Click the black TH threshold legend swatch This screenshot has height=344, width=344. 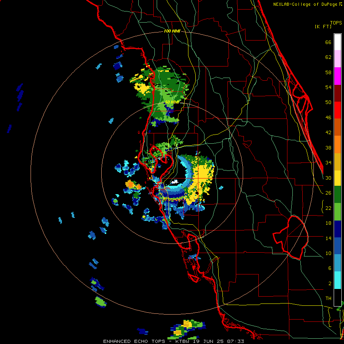[338, 297]
